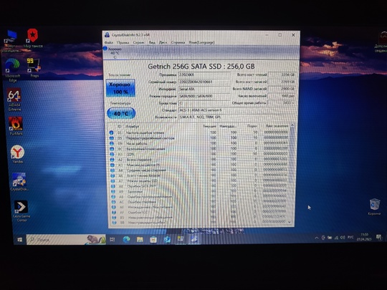Launch the Fraps desktop icon
The image size is (387, 290).
[x=34, y=68]
